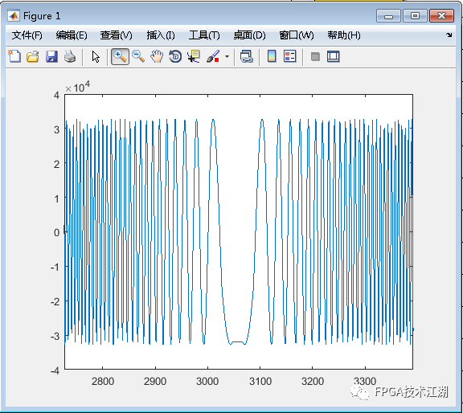Click the New Figure icon
The image size is (463, 413).
(14, 56)
